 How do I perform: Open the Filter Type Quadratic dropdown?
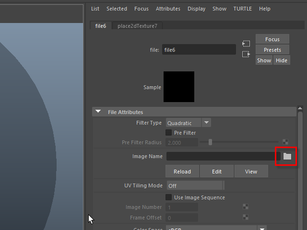188,123
